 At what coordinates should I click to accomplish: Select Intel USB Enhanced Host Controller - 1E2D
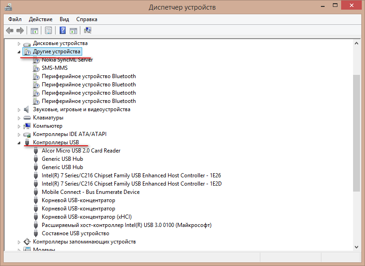pyautogui.click(x=132, y=184)
